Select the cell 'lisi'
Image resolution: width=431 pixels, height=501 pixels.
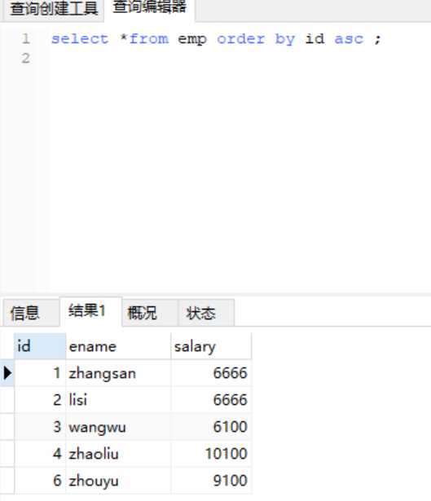tap(118, 400)
